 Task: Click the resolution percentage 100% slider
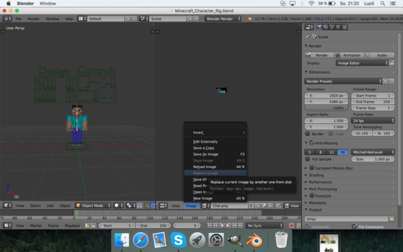326,108
